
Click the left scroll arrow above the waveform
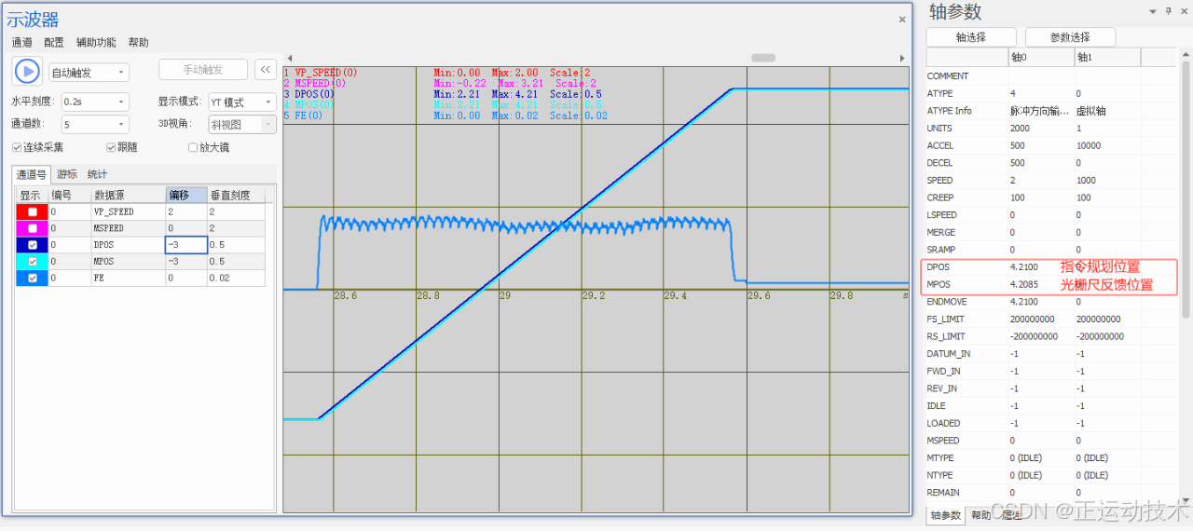tap(289, 58)
